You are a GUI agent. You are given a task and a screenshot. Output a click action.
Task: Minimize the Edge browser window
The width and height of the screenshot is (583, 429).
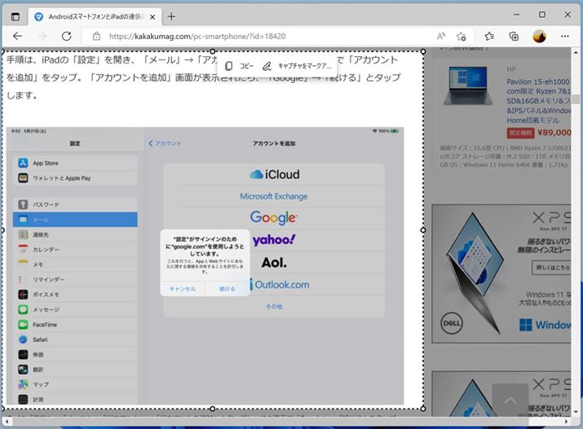pyautogui.click(x=516, y=15)
